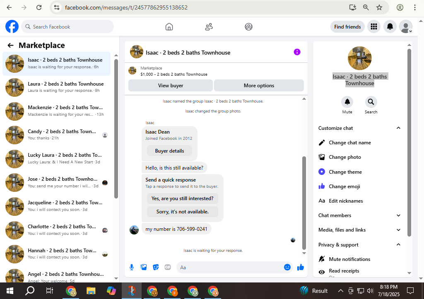Click the chat messages scrollbar
This screenshot has height=299, width=424.
(304, 203)
